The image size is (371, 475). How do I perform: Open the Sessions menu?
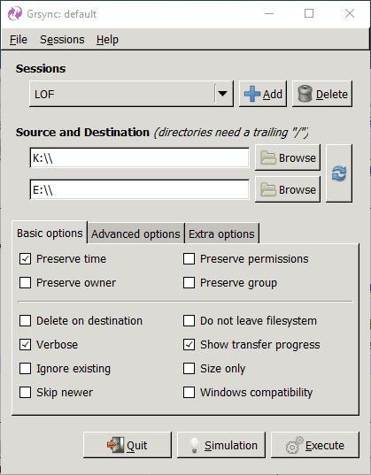pos(62,40)
